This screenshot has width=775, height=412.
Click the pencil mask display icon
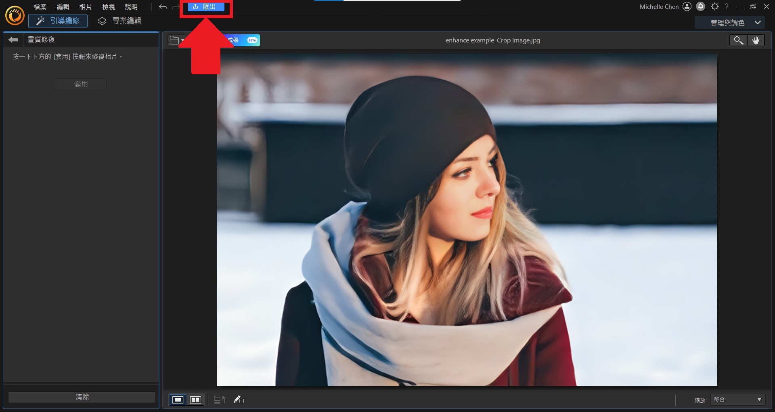239,400
